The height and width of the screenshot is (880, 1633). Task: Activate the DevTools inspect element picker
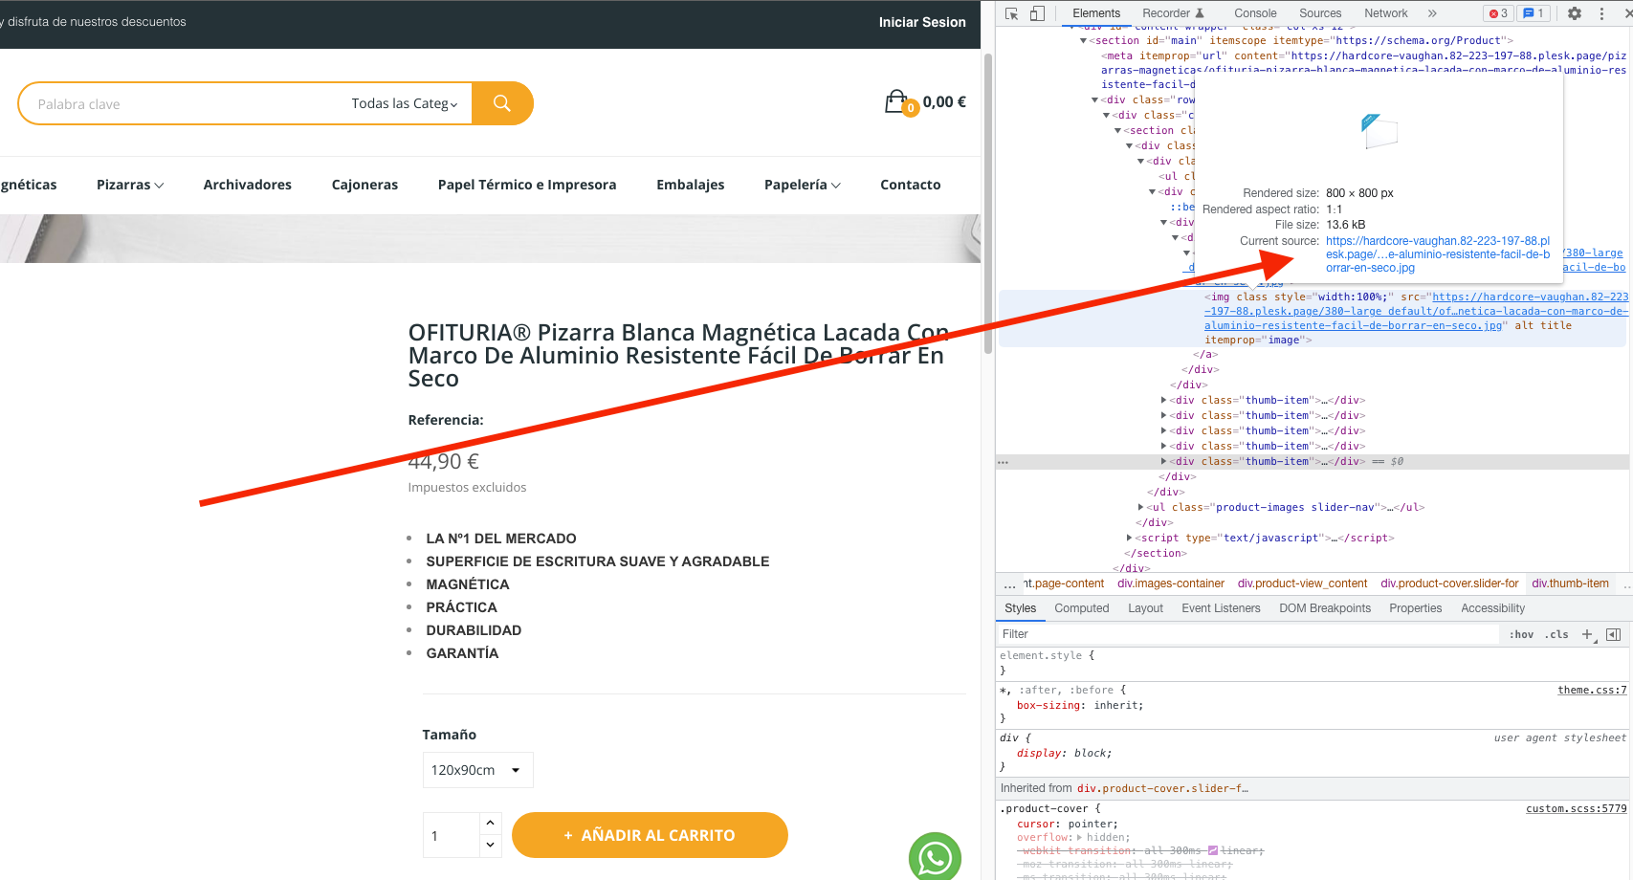(1012, 13)
